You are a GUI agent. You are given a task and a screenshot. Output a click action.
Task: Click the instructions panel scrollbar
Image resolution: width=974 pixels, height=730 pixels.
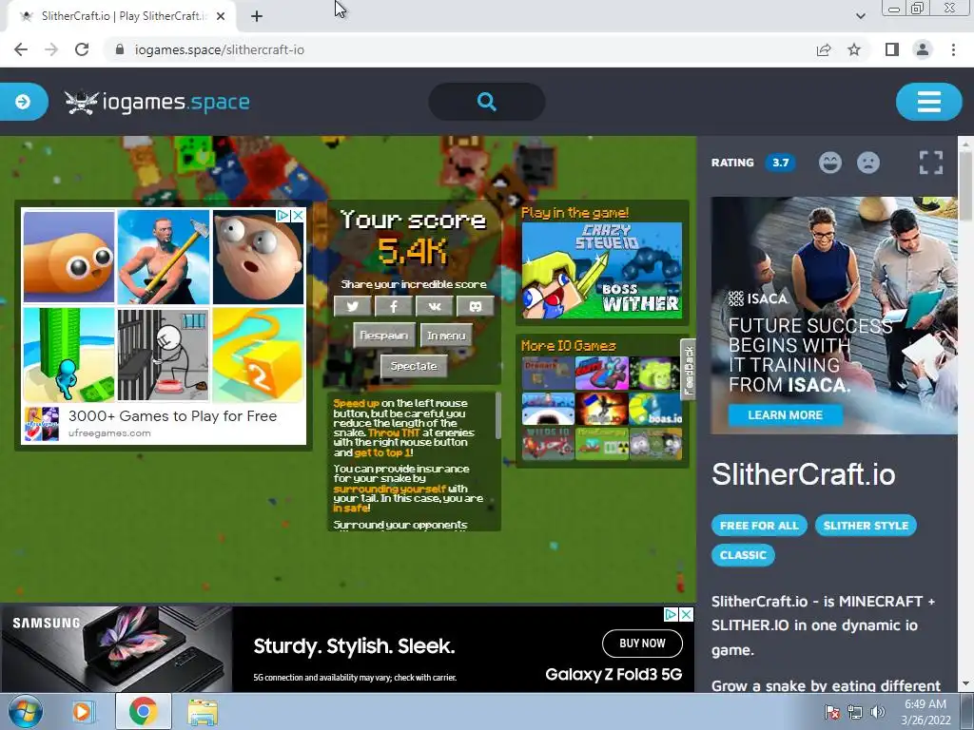pyautogui.click(x=497, y=416)
